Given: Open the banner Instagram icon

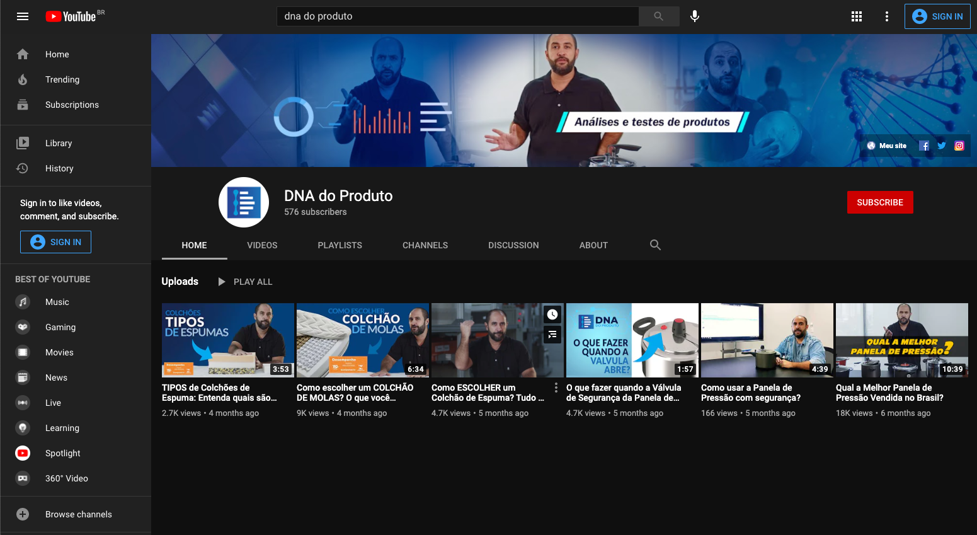Looking at the screenshot, I should (x=959, y=146).
